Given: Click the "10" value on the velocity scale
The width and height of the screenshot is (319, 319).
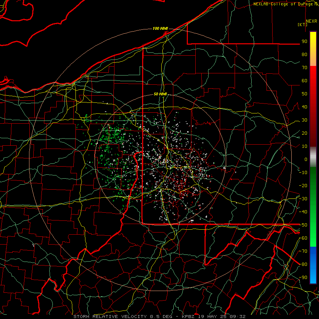Looking at the screenshot, I should click(304, 146).
